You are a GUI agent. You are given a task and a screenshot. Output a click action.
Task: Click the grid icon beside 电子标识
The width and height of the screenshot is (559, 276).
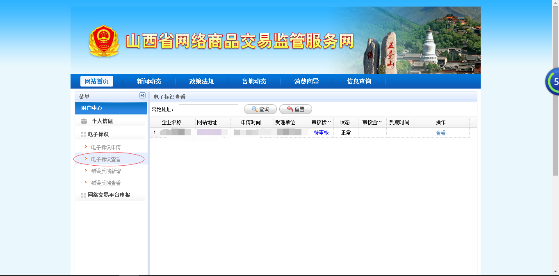(x=83, y=135)
